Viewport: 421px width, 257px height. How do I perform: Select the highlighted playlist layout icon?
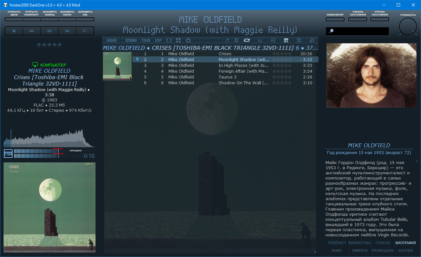tap(286, 40)
